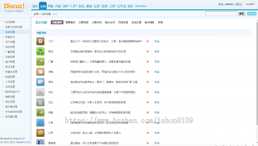Click the red X status for 淘帖
This screenshot has width=258, height=146.
[x=148, y=72]
